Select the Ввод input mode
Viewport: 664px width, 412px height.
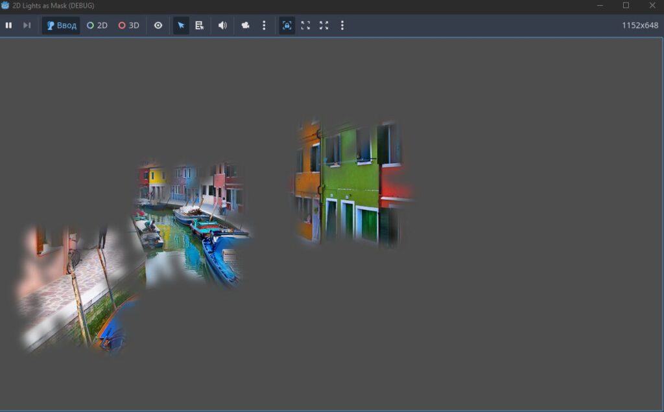(x=61, y=25)
